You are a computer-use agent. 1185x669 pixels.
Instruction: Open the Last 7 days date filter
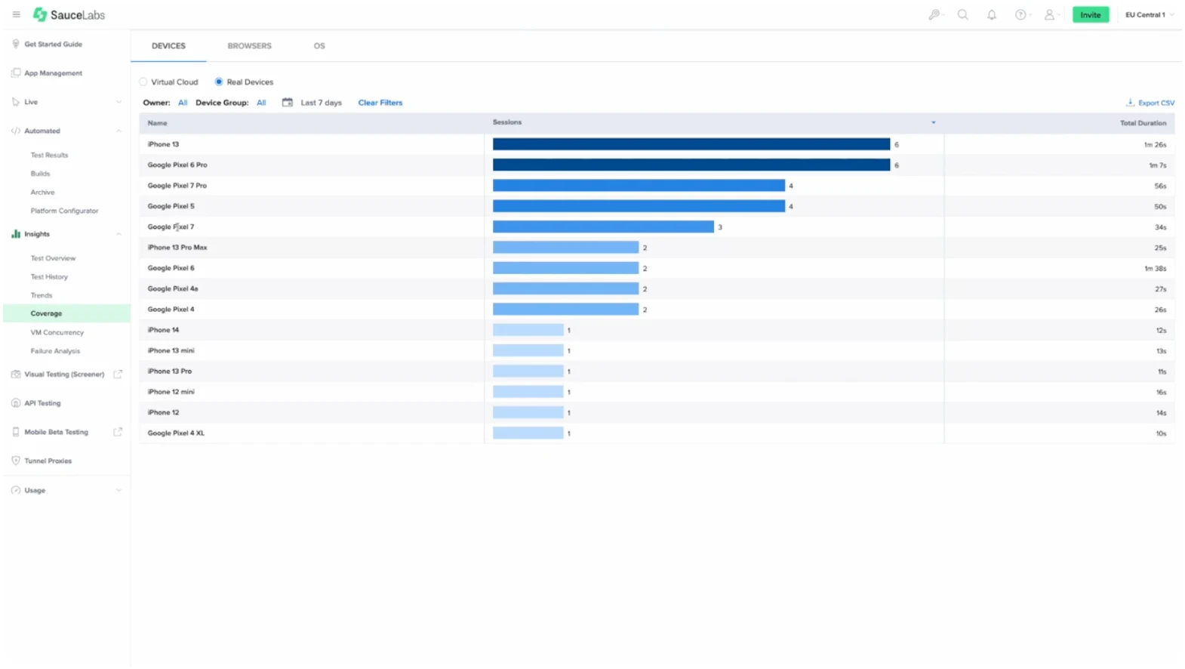tap(321, 103)
